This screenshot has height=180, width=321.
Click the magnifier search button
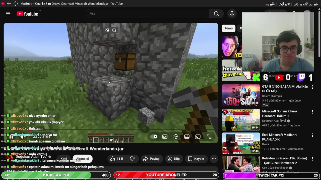(x=216, y=13)
